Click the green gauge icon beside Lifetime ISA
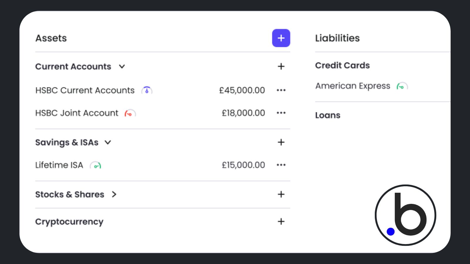The image size is (470, 264). pyautogui.click(x=96, y=165)
